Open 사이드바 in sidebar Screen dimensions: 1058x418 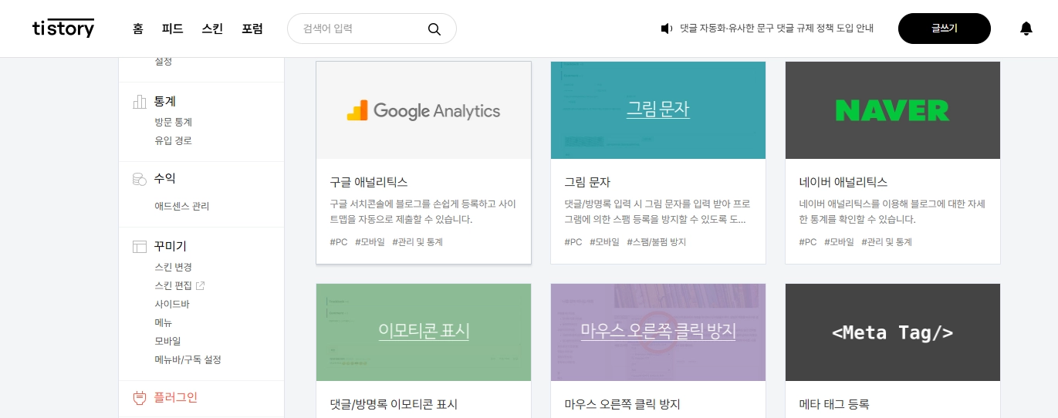(x=171, y=304)
